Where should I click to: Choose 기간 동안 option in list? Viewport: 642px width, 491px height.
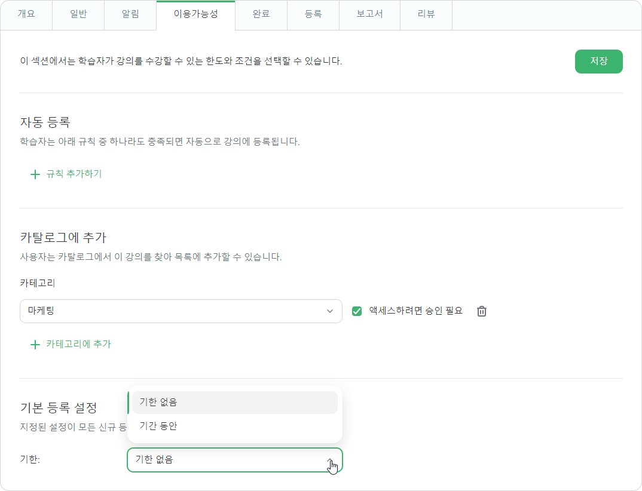tap(234, 426)
